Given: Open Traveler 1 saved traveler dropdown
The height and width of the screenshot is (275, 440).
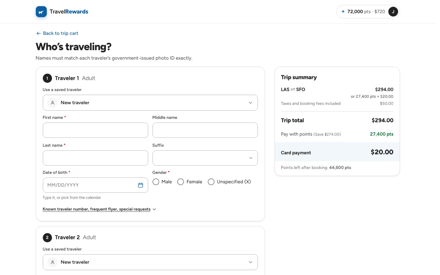Looking at the screenshot, I should click(x=150, y=103).
